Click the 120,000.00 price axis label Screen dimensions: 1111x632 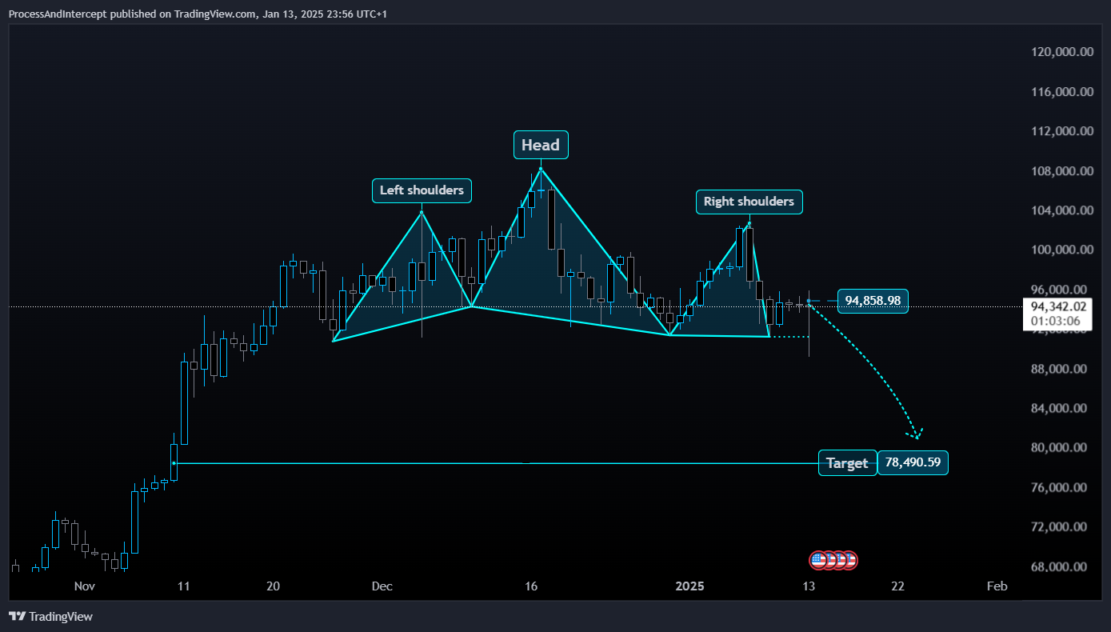(x=1061, y=52)
